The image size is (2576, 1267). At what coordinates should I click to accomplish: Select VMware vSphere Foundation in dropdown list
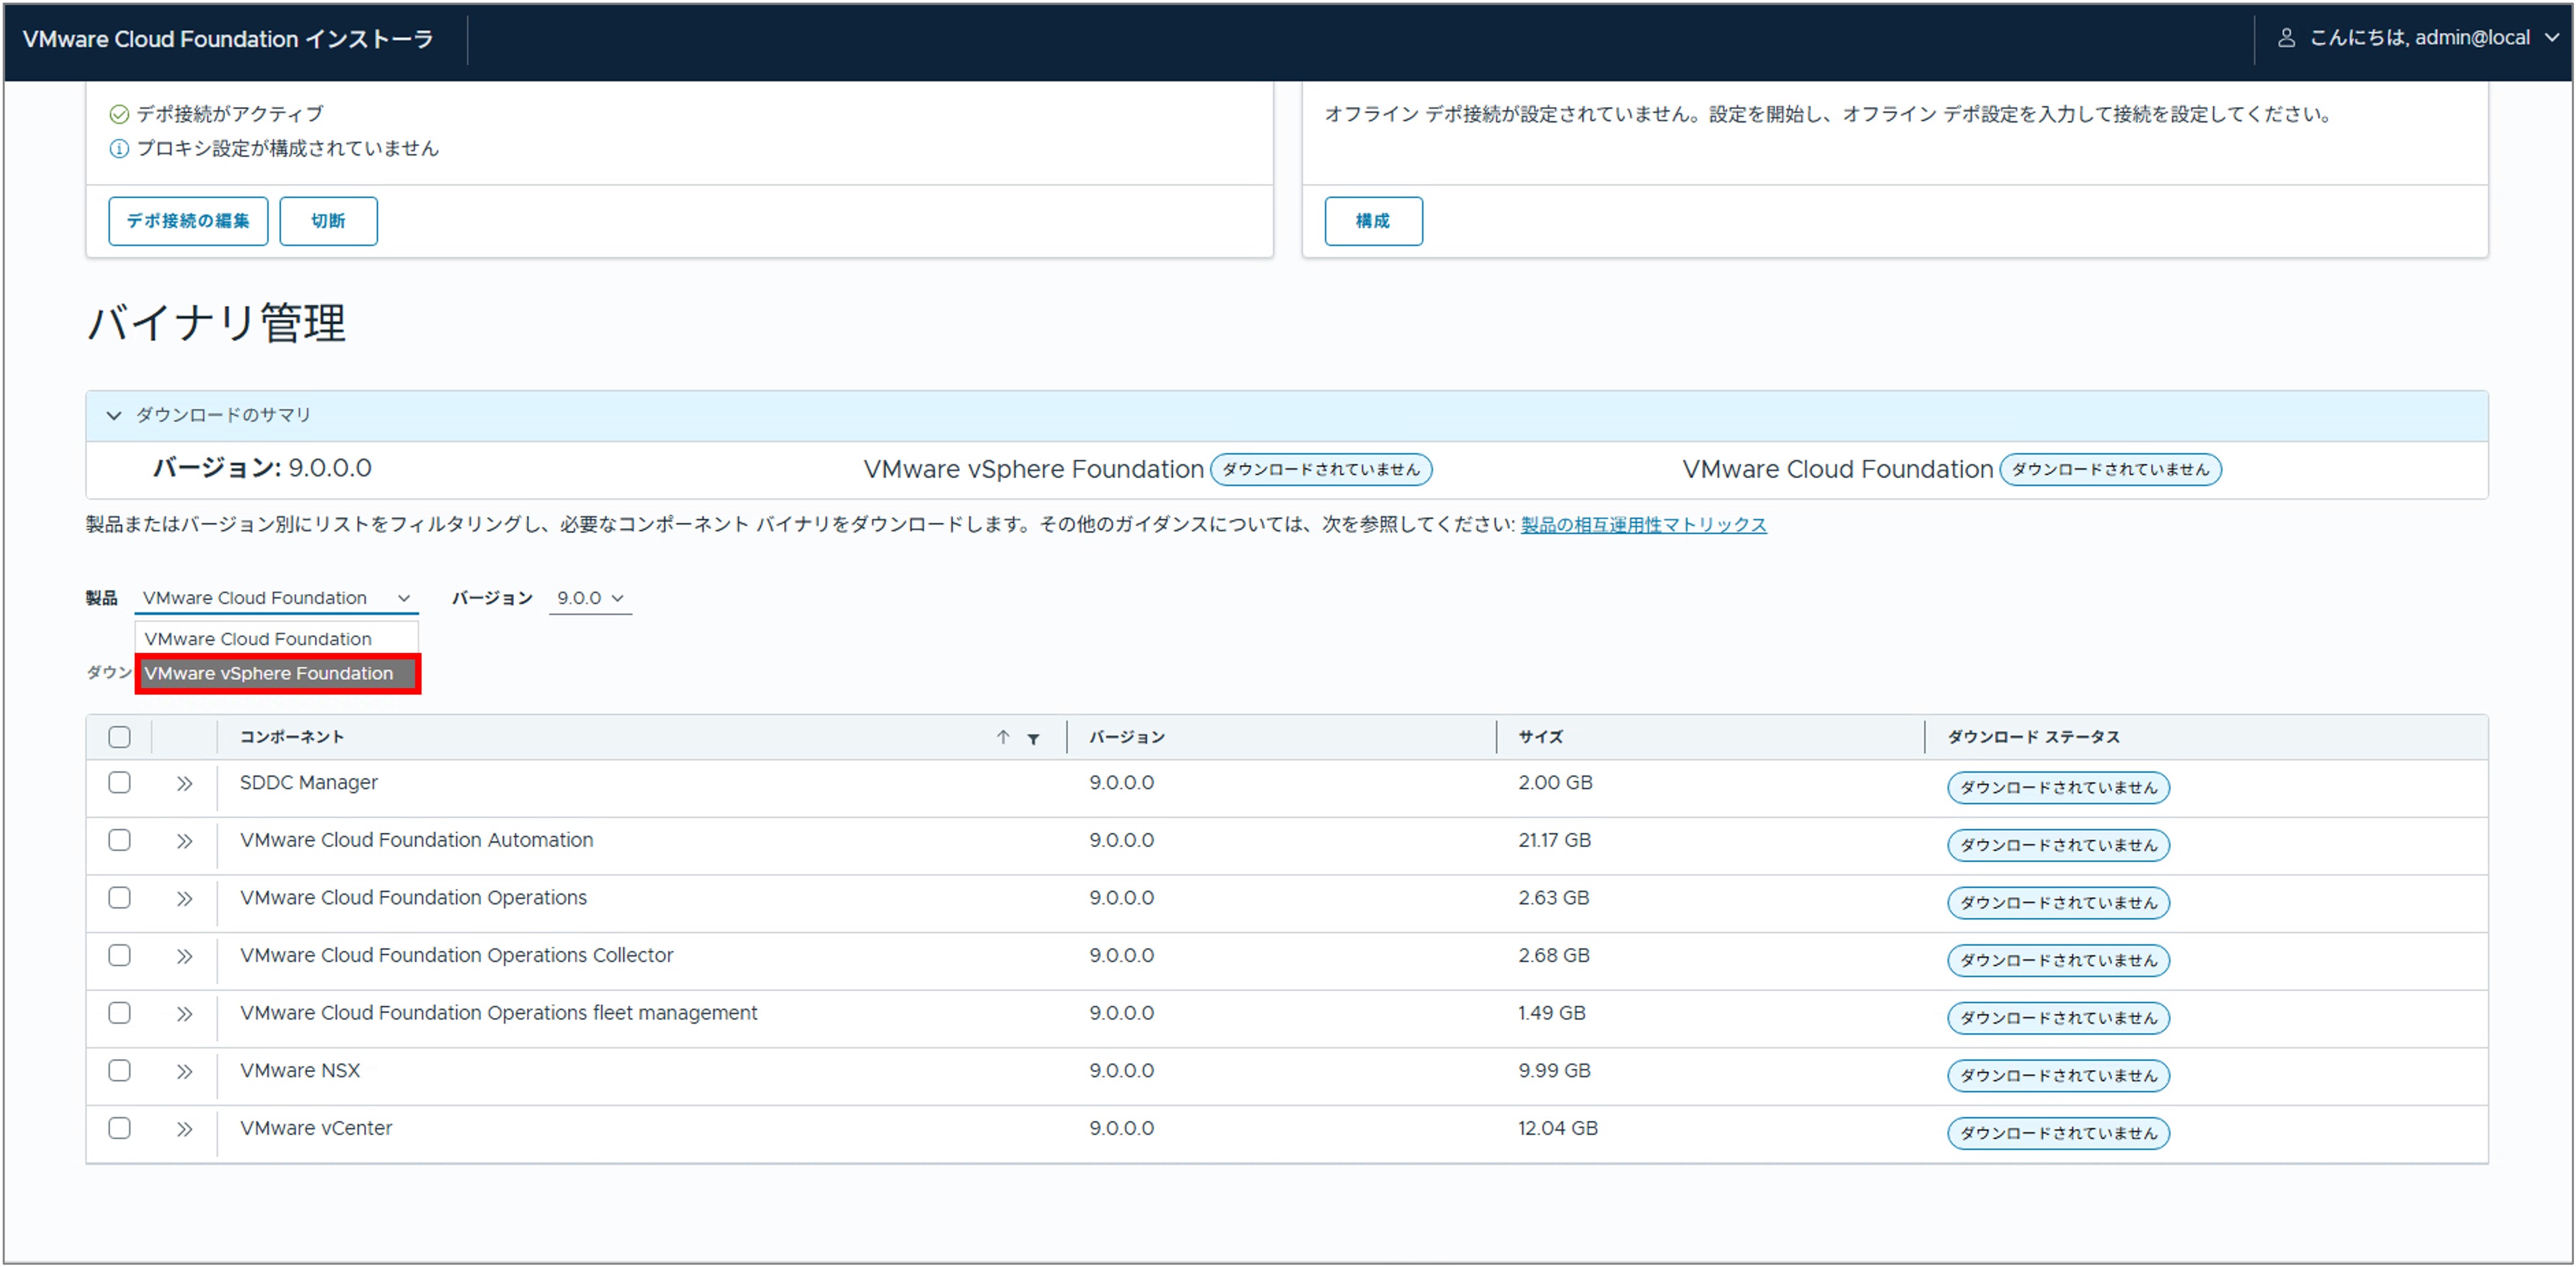tap(277, 674)
